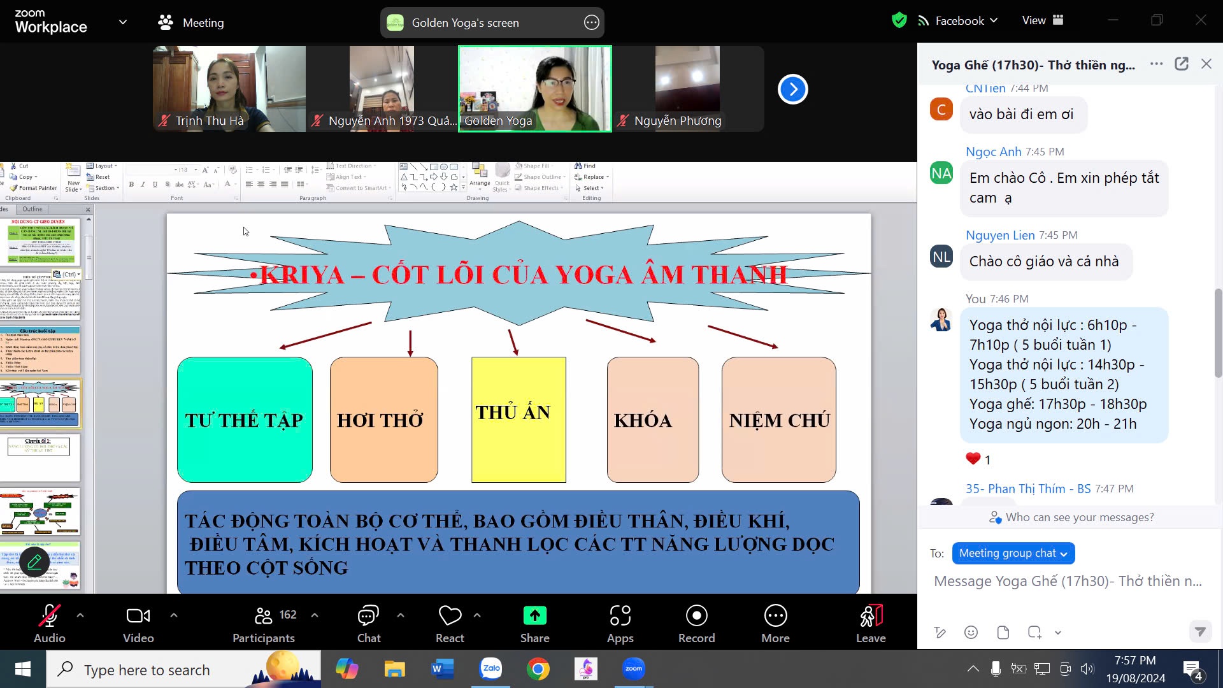
Task: Select Nguyễn Phương video thumbnail
Action: (x=688, y=89)
